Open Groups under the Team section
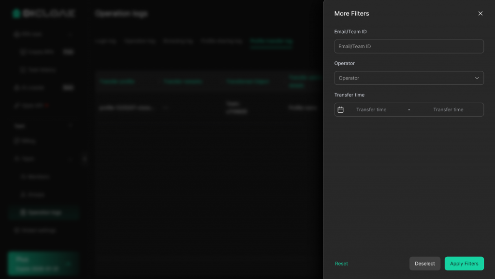The image size is (495, 279). pos(36,195)
